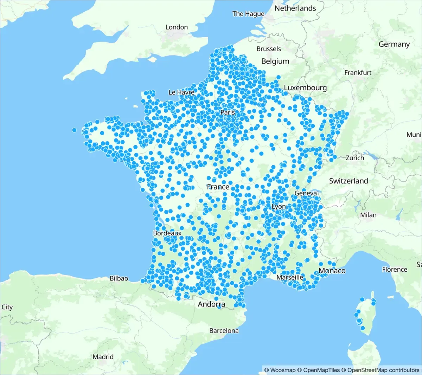The height and width of the screenshot is (375, 422).
Task: Open the OpenMapTiles attribution link
Action: point(318,370)
